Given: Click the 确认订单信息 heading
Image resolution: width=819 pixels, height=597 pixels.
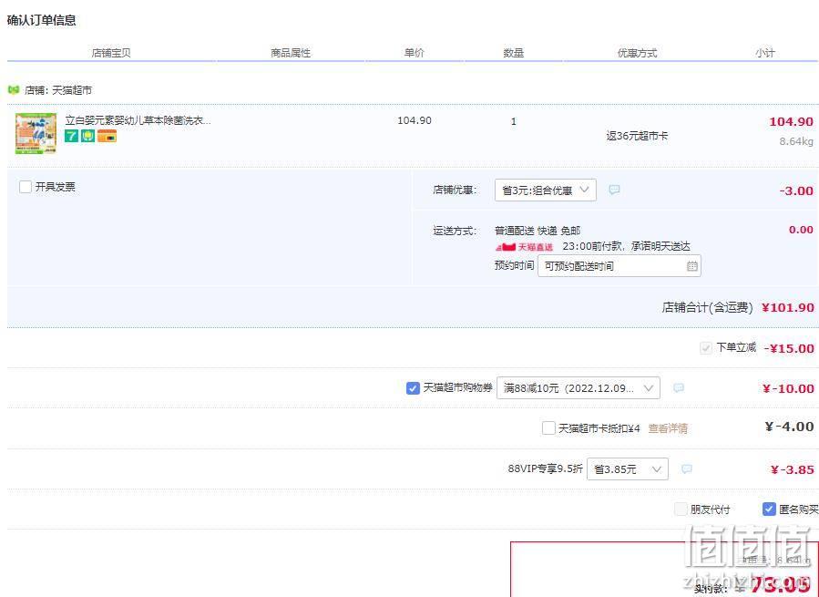Looking at the screenshot, I should point(41,20).
